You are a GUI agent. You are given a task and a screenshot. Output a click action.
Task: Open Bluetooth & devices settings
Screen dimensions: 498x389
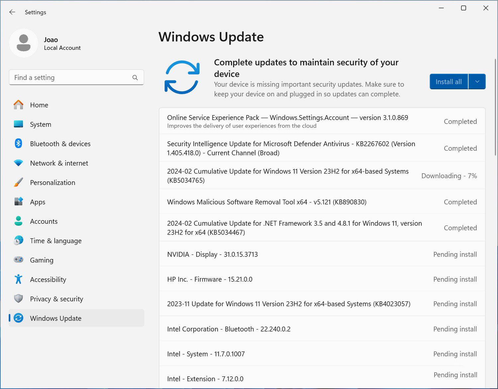[x=77, y=144]
